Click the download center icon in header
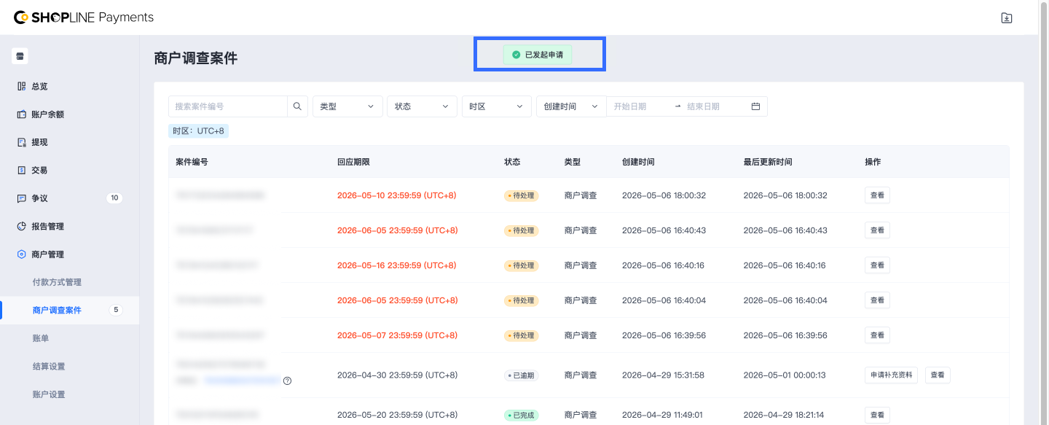 (x=1007, y=17)
